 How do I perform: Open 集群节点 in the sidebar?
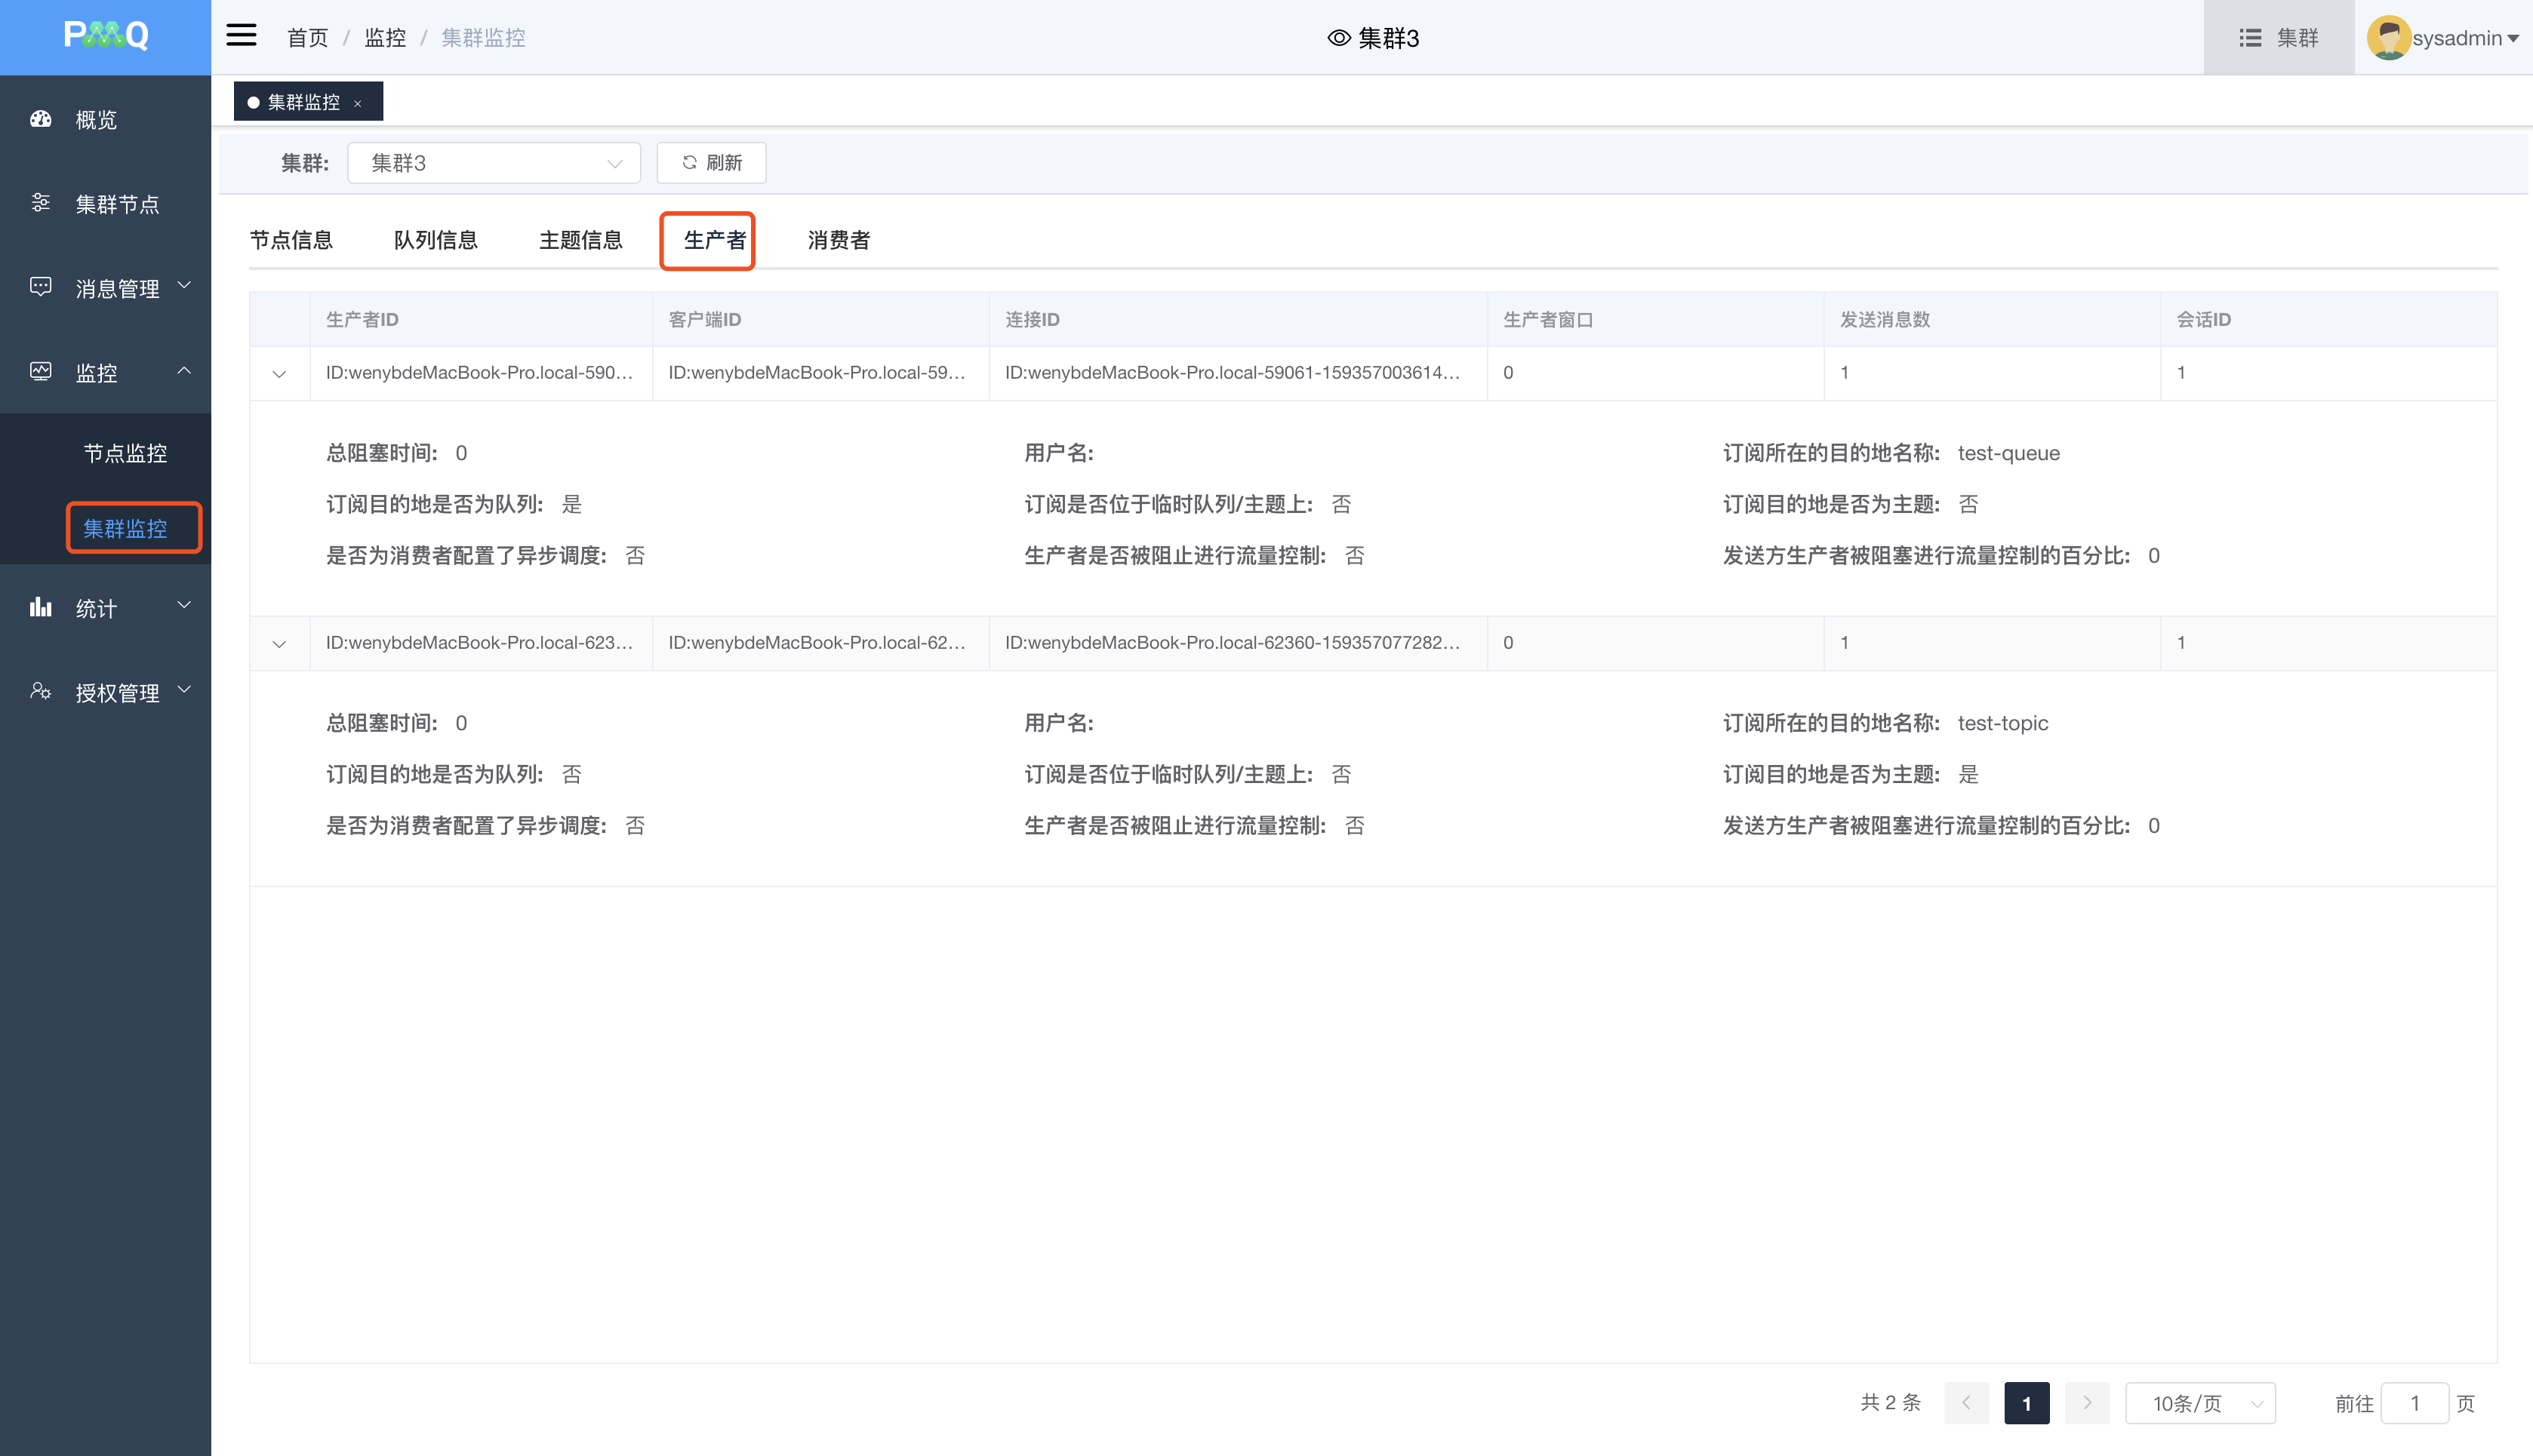(116, 204)
